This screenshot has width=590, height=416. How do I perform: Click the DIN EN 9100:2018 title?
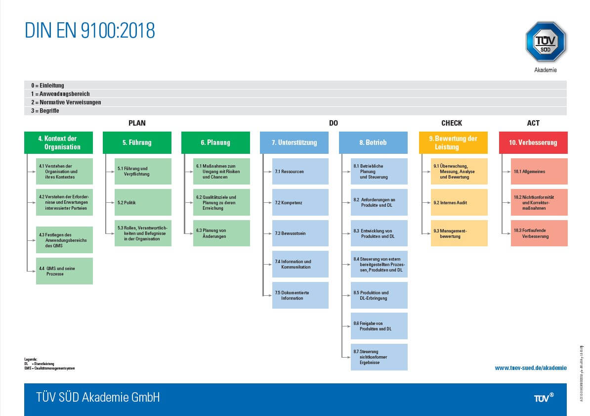coord(89,31)
